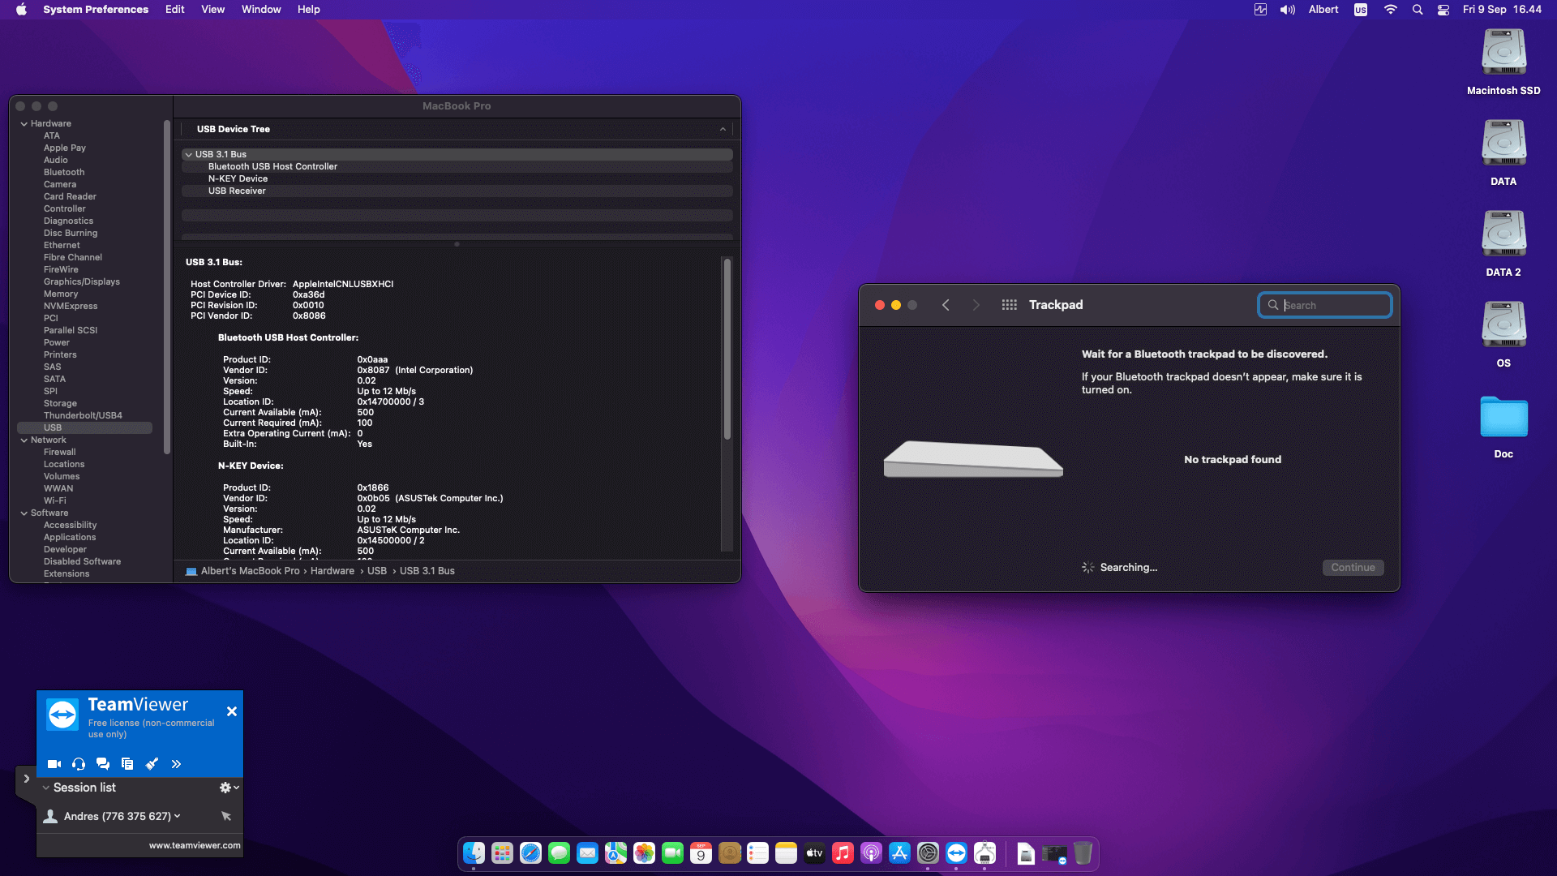Open Show All preferences grid in Trackpad window
Screen dimensions: 1557x876
click(1009, 304)
